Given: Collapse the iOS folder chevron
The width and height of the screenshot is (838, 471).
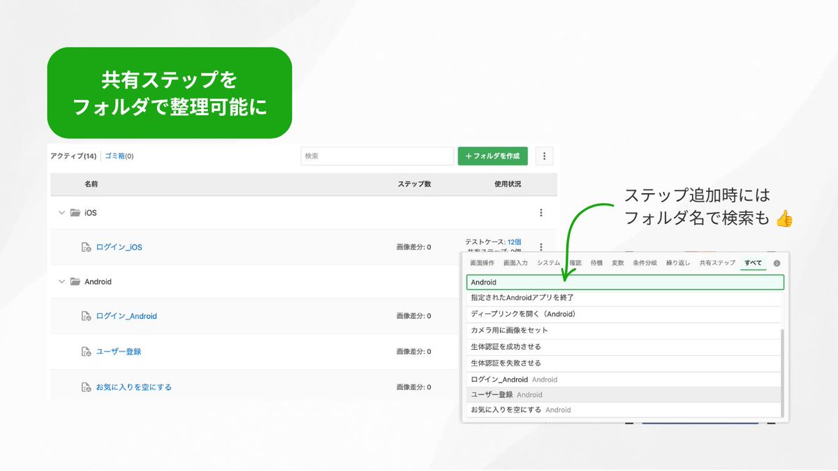Looking at the screenshot, I should [x=61, y=213].
